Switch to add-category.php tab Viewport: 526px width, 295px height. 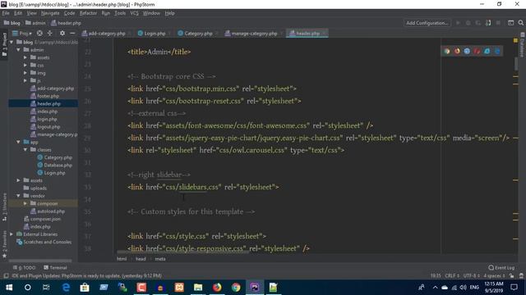[106, 34]
